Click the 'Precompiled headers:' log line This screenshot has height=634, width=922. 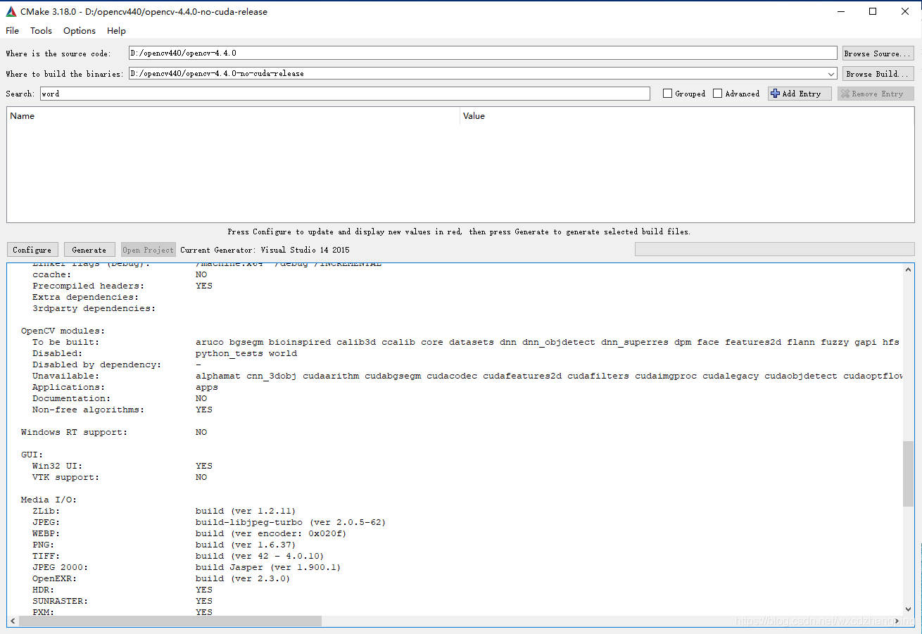[88, 286]
